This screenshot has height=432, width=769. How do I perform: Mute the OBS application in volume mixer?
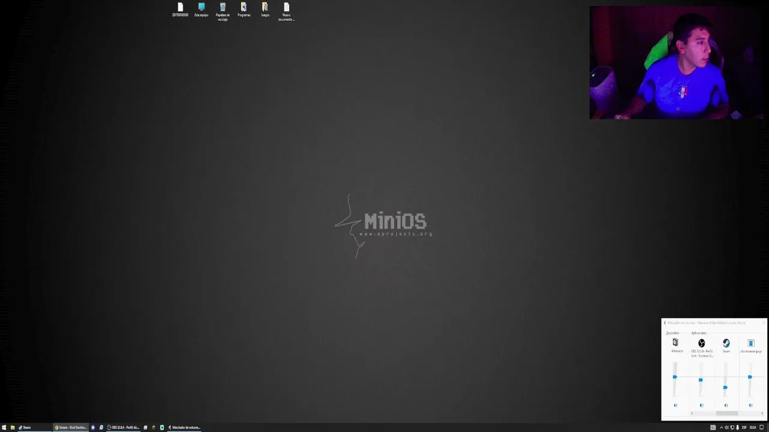pos(701,406)
